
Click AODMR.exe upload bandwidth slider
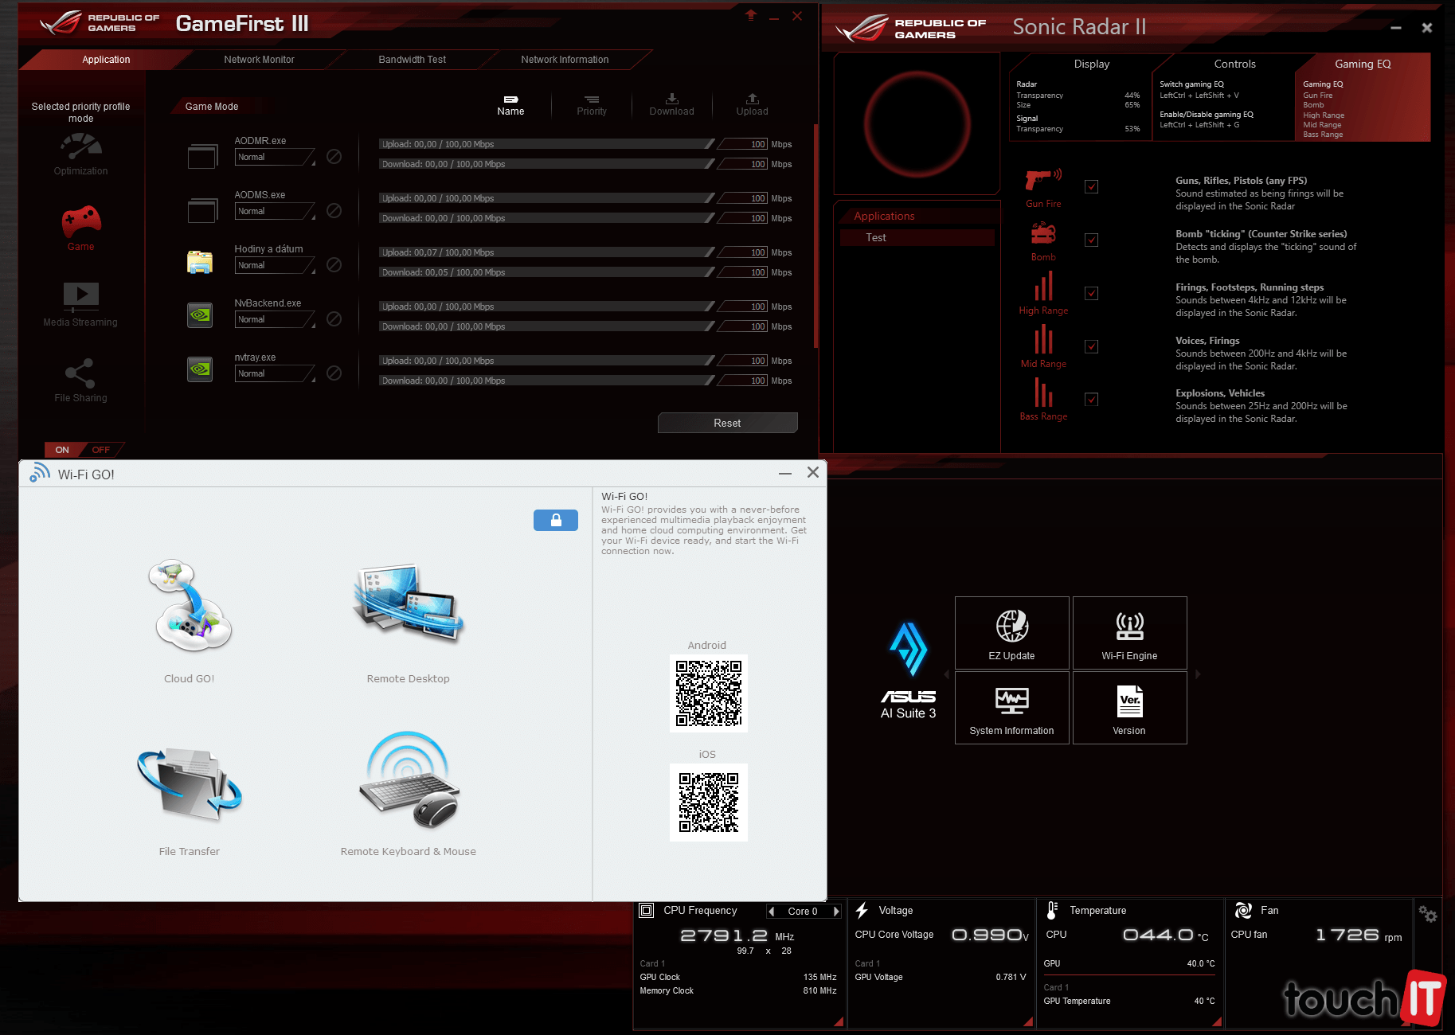pos(546,144)
